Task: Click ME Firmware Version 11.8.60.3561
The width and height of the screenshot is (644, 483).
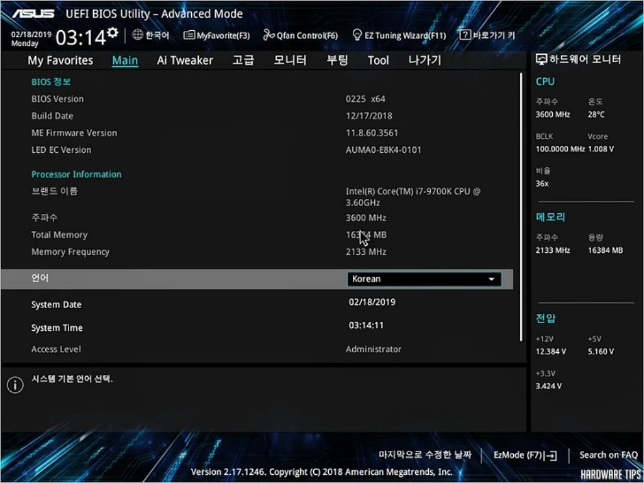Action: (372, 133)
